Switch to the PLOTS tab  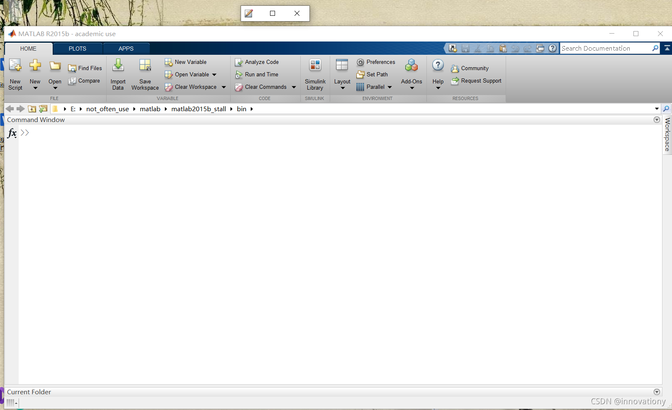(x=78, y=49)
